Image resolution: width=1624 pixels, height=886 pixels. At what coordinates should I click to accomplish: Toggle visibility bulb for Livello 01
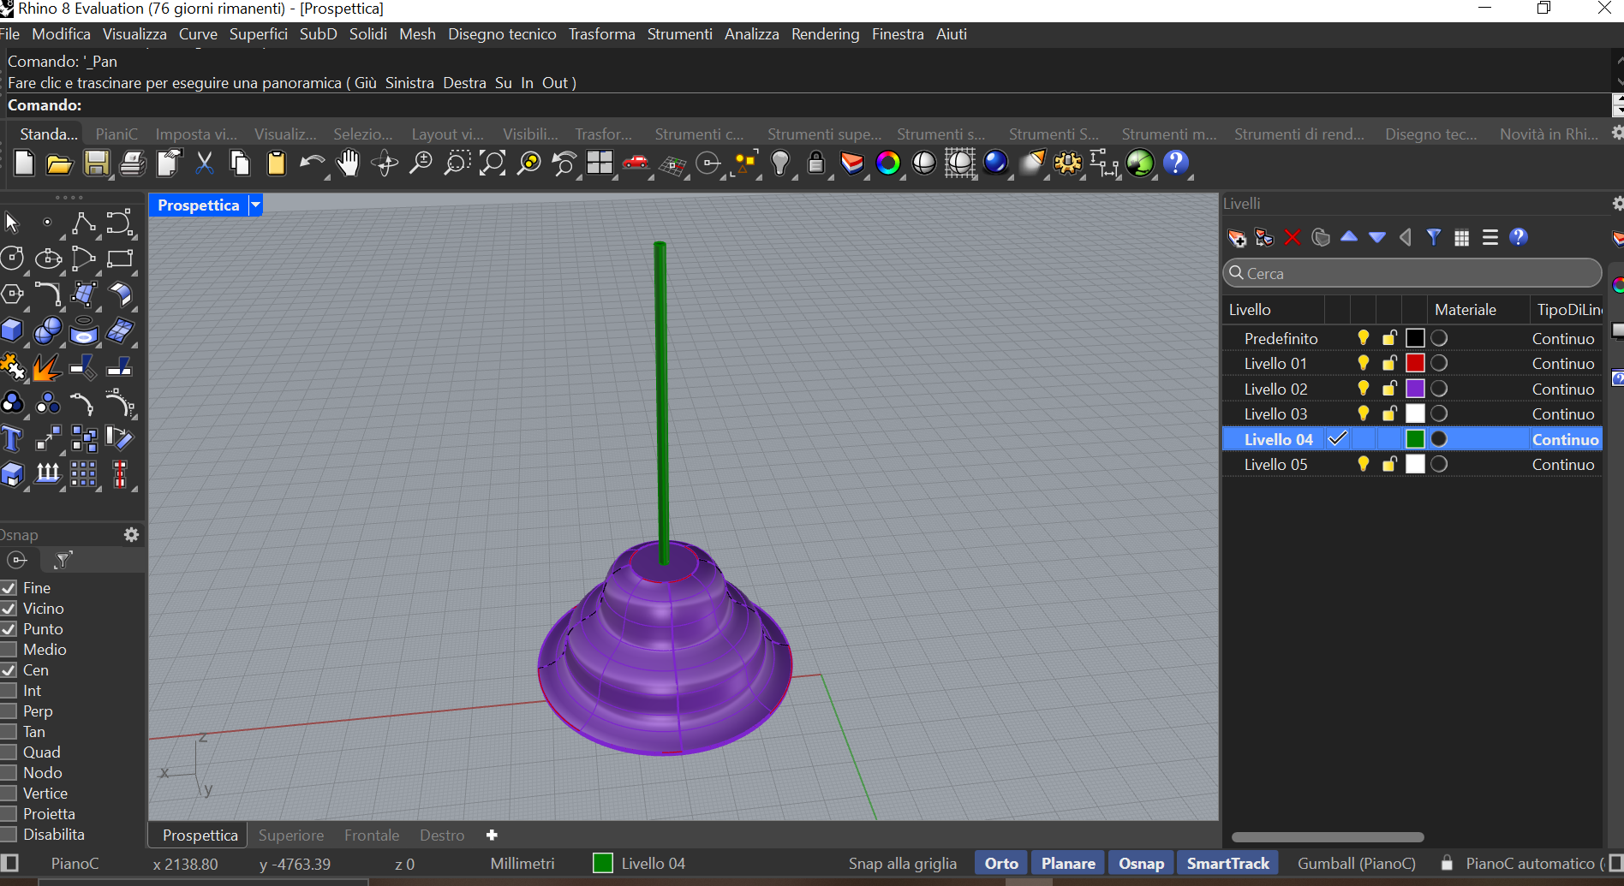[x=1363, y=363]
